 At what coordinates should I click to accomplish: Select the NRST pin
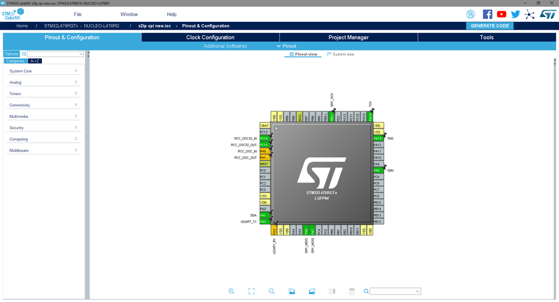pyautogui.click(x=265, y=164)
